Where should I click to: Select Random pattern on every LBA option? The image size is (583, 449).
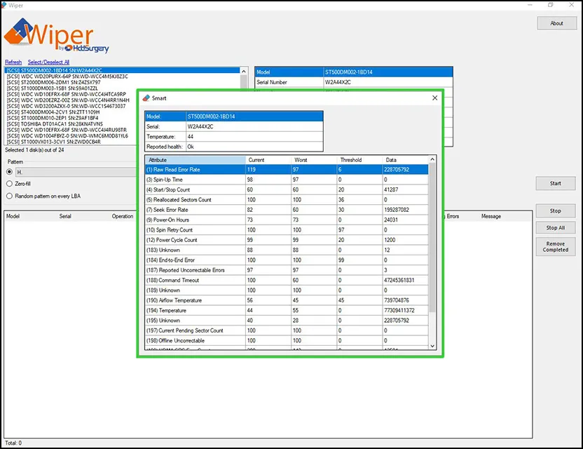coord(10,196)
